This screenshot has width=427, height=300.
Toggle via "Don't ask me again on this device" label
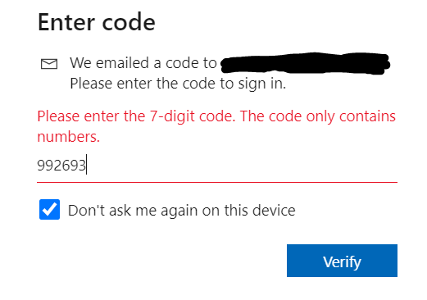tap(182, 211)
